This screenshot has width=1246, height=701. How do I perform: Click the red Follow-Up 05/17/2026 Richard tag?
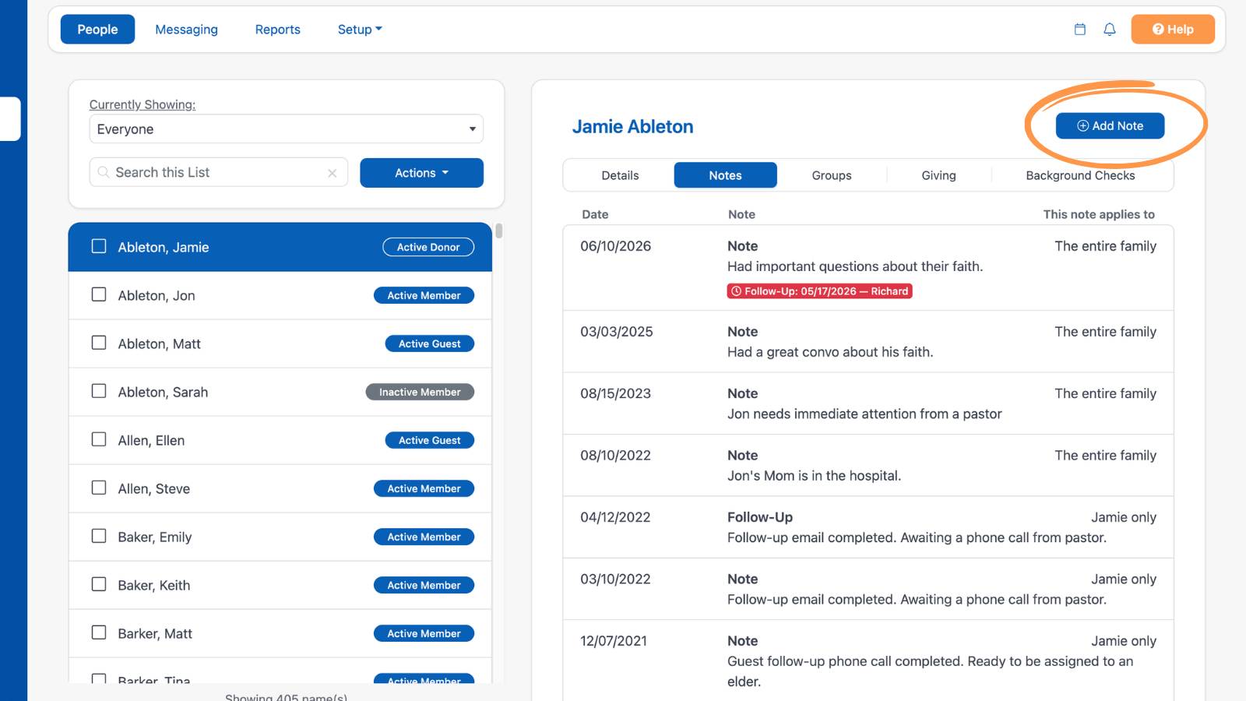click(x=819, y=291)
